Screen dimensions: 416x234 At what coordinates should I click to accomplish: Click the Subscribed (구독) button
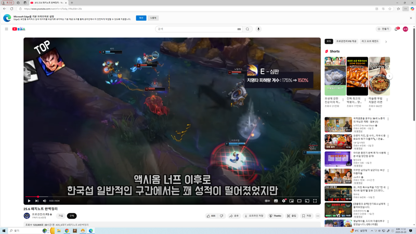72,216
